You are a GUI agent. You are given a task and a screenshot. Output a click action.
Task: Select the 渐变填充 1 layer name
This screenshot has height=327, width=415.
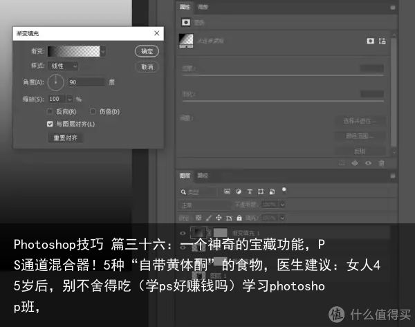click(246, 234)
